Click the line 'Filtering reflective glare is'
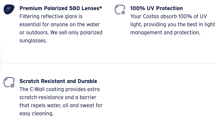220x128 pixels. tap(51, 16)
